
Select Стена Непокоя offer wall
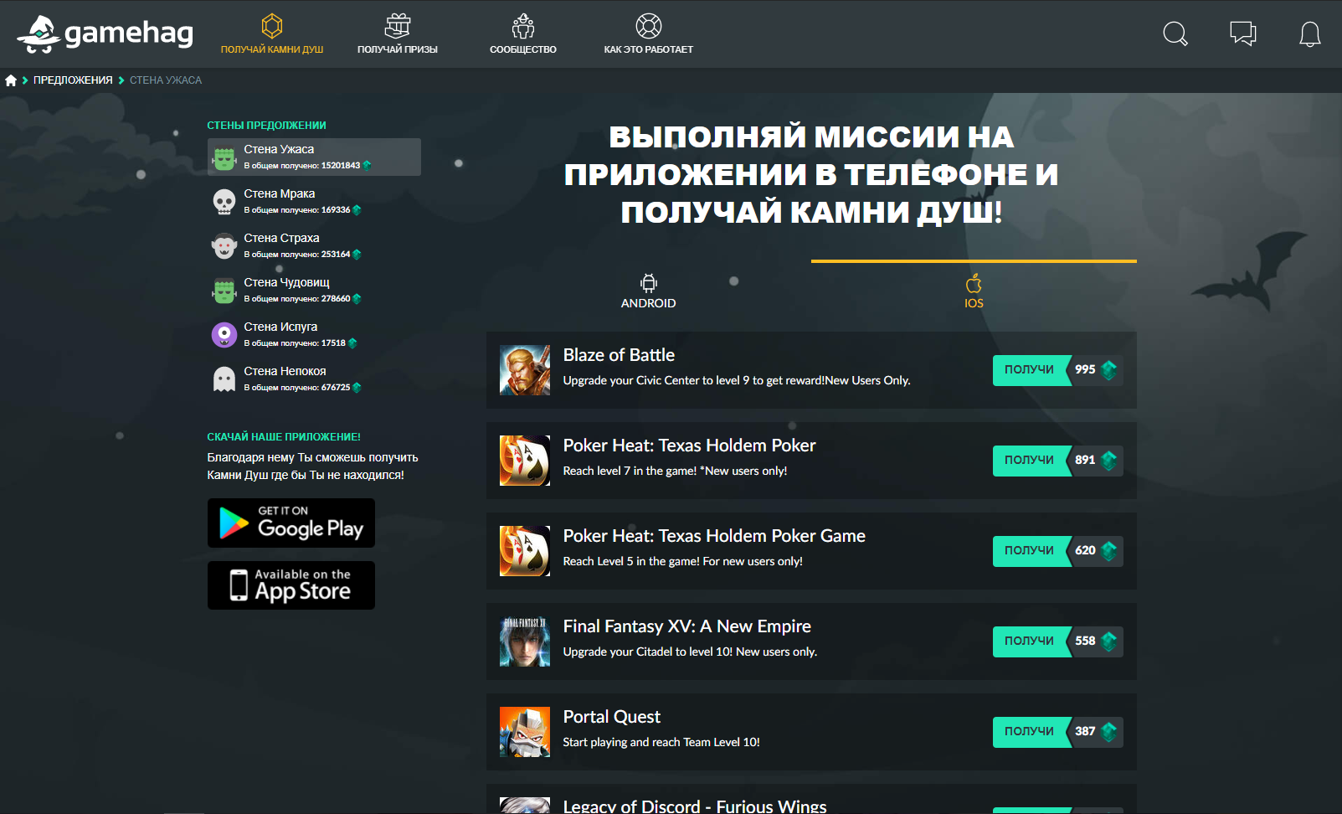pyautogui.click(x=314, y=379)
